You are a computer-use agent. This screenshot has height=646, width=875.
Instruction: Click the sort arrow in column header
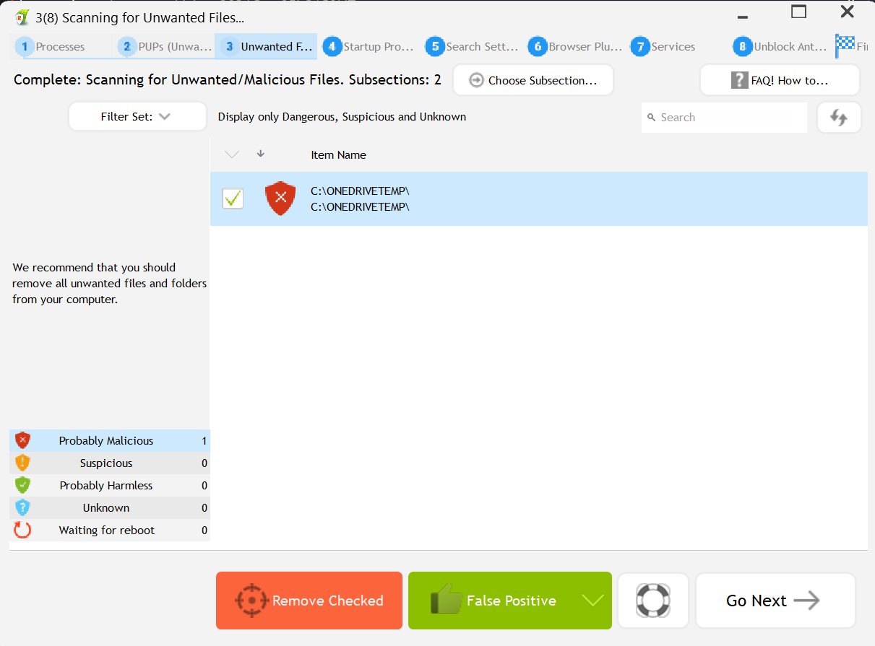point(261,154)
